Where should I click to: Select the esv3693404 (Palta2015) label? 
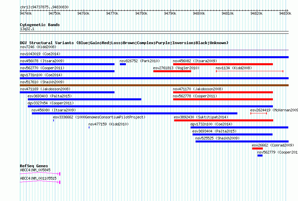214,131
